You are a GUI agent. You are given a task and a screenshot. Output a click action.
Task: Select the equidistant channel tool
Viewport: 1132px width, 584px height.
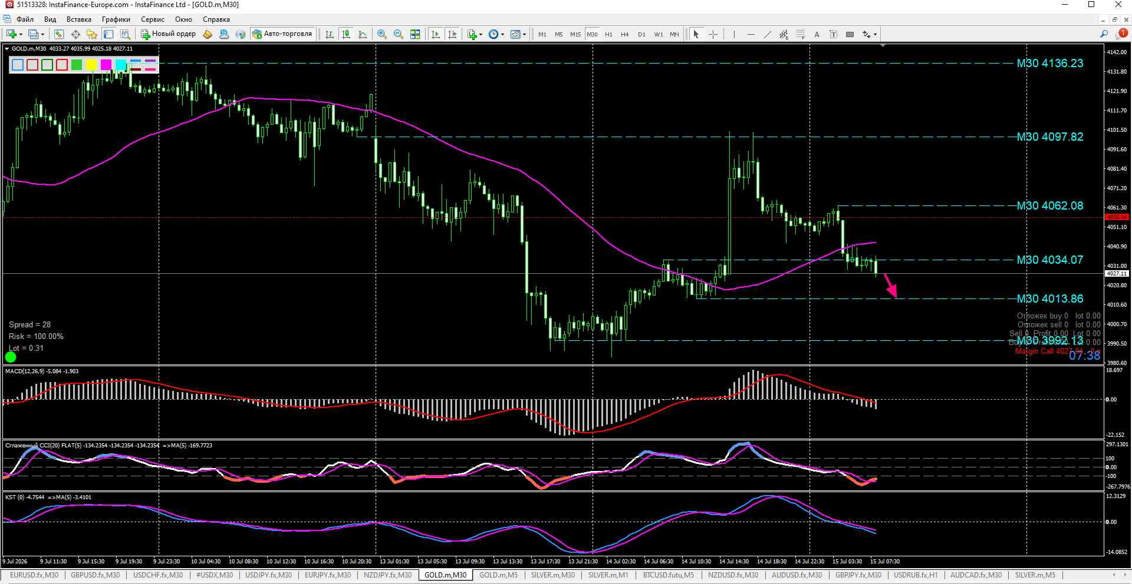tap(784, 34)
